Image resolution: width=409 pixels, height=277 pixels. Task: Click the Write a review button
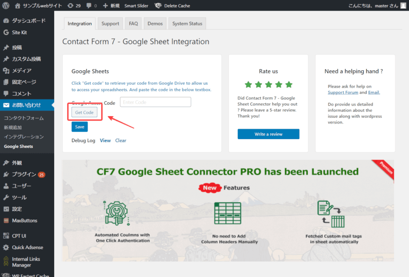click(x=269, y=134)
